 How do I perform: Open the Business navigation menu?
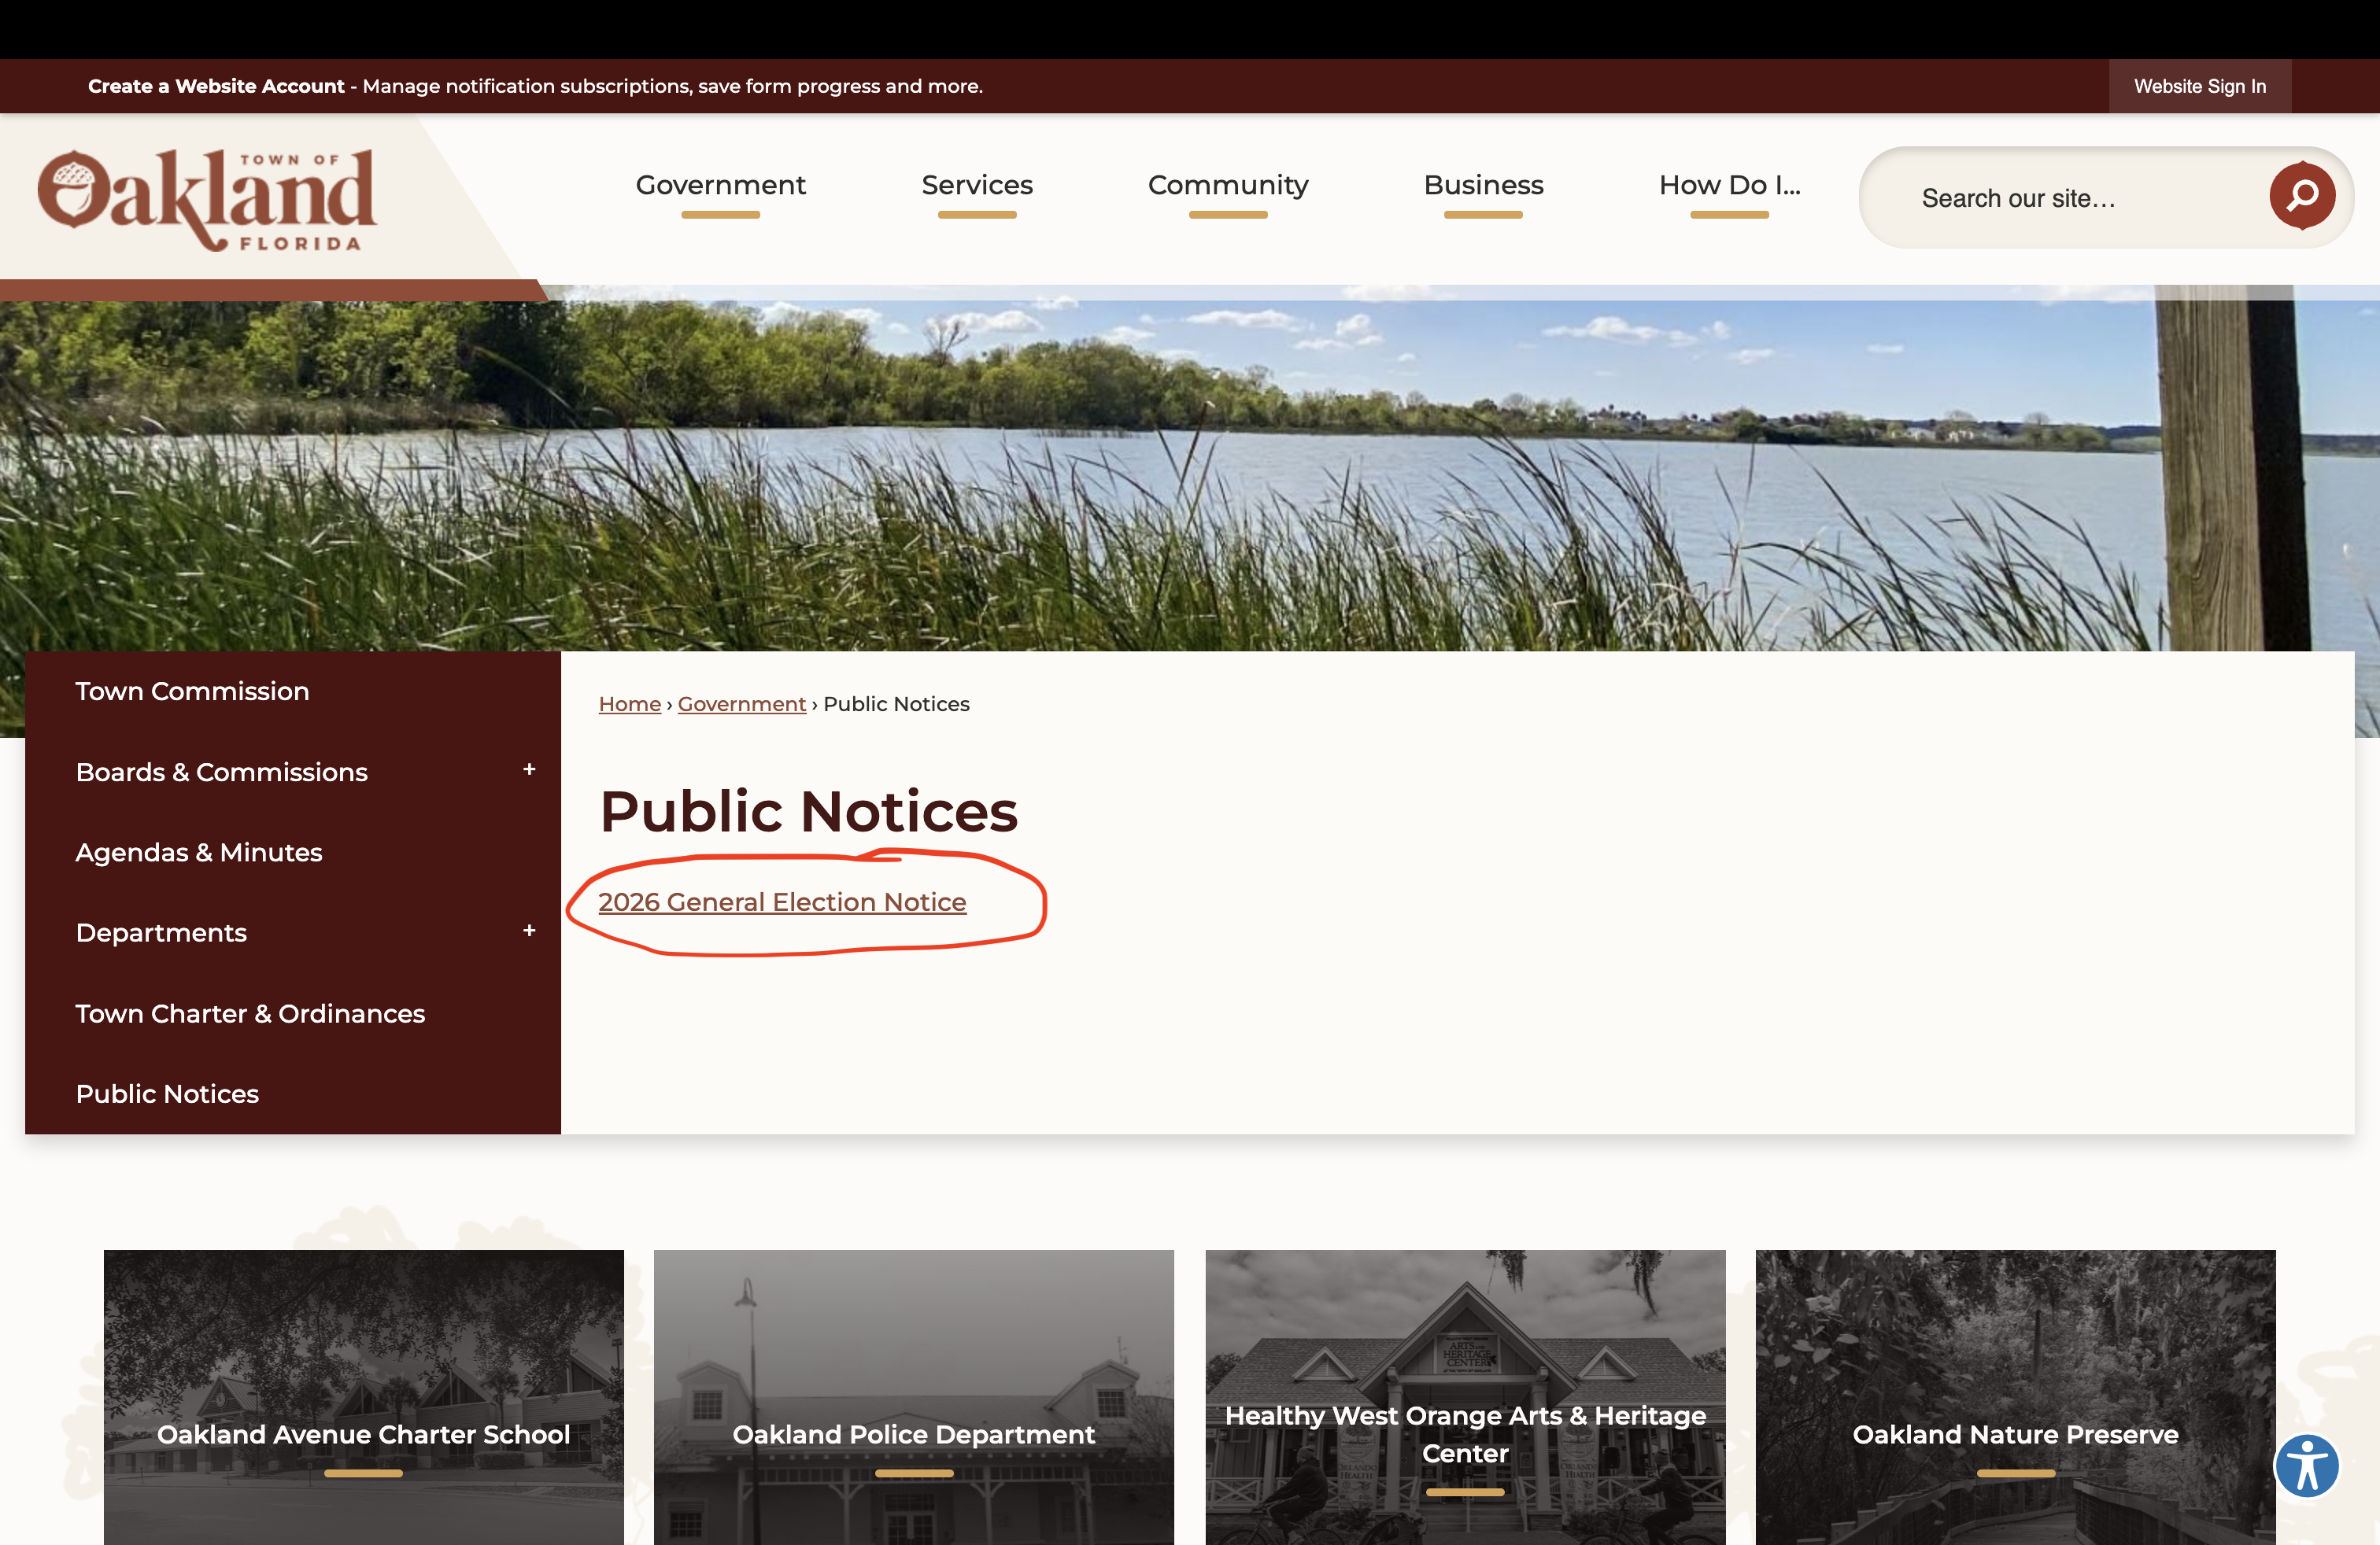1483,186
